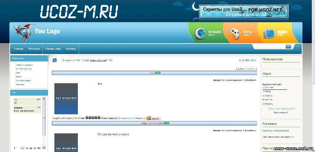
Task: Click the smiley 'спасибо' button
Action: 153,118
